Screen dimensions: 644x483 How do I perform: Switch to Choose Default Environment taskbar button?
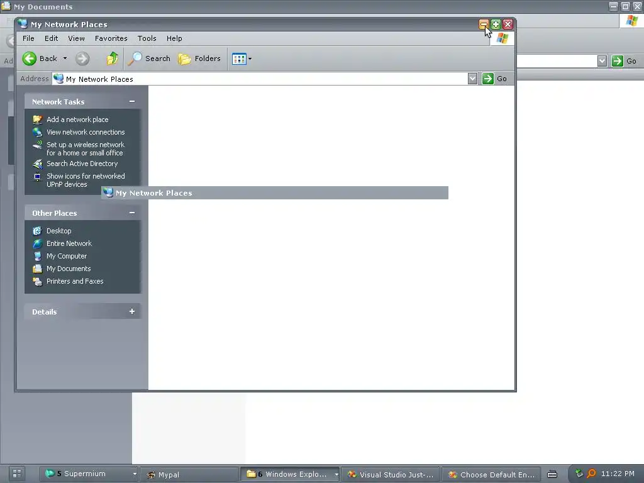tap(491, 474)
